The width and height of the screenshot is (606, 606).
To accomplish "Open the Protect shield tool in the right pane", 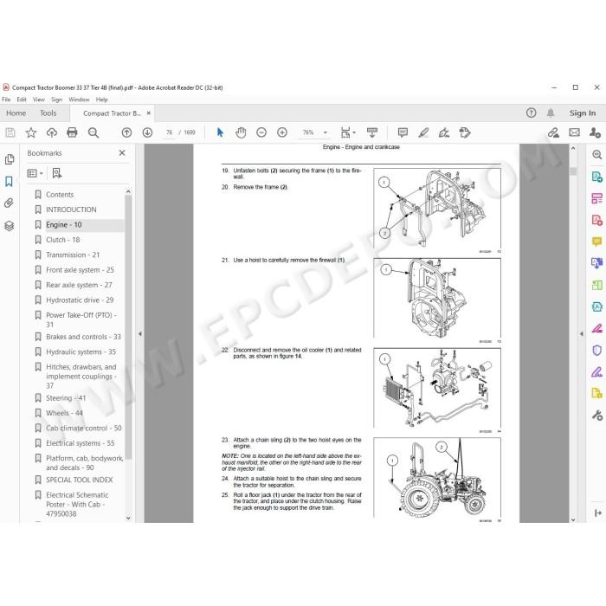I will [597, 350].
